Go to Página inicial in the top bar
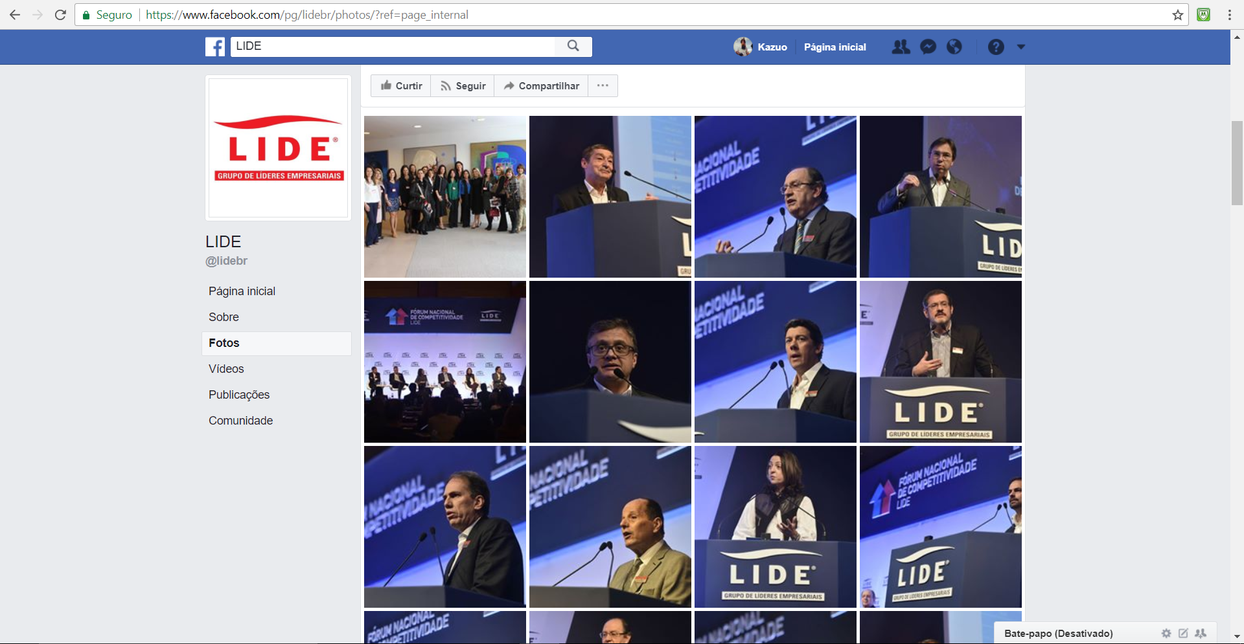Image resolution: width=1244 pixels, height=644 pixels. click(835, 47)
